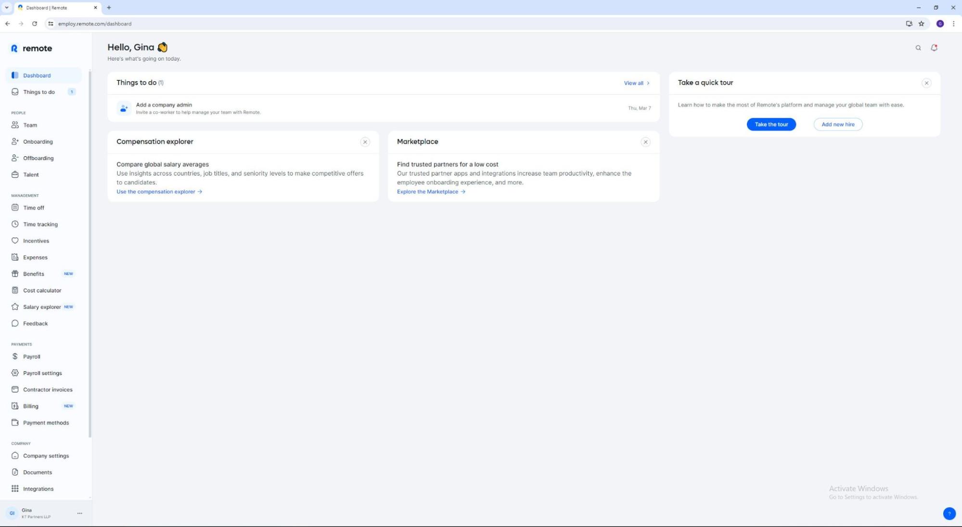Follow the Explore the Marketplace link

tap(428, 191)
